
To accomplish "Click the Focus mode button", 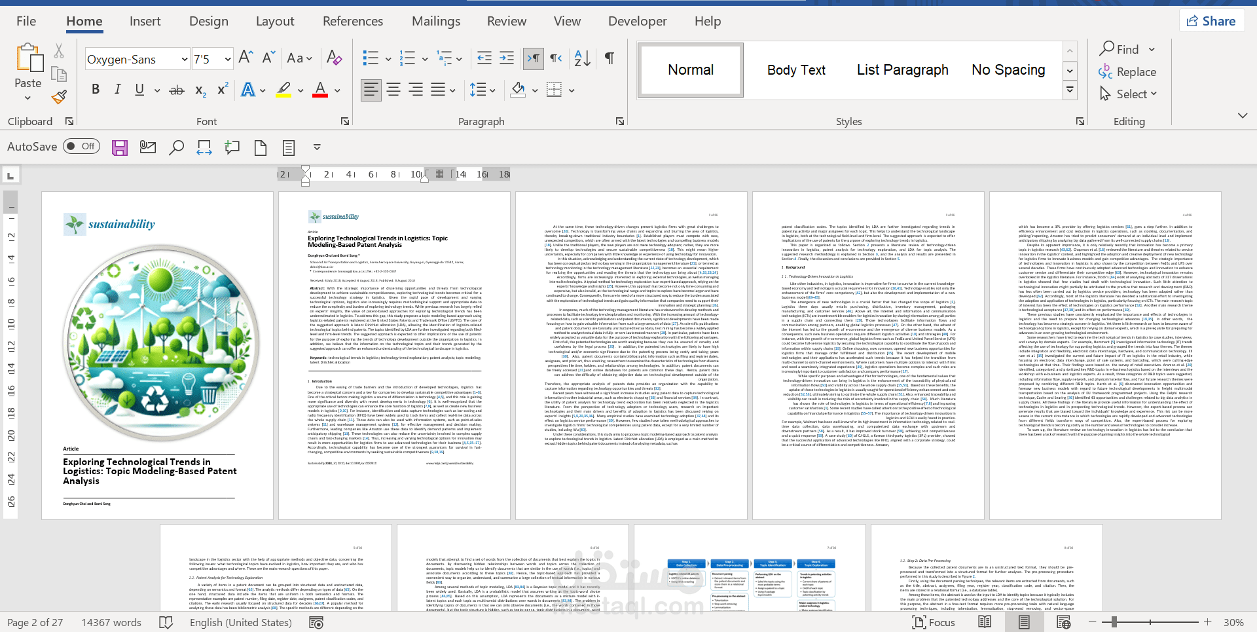I will pyautogui.click(x=934, y=622).
